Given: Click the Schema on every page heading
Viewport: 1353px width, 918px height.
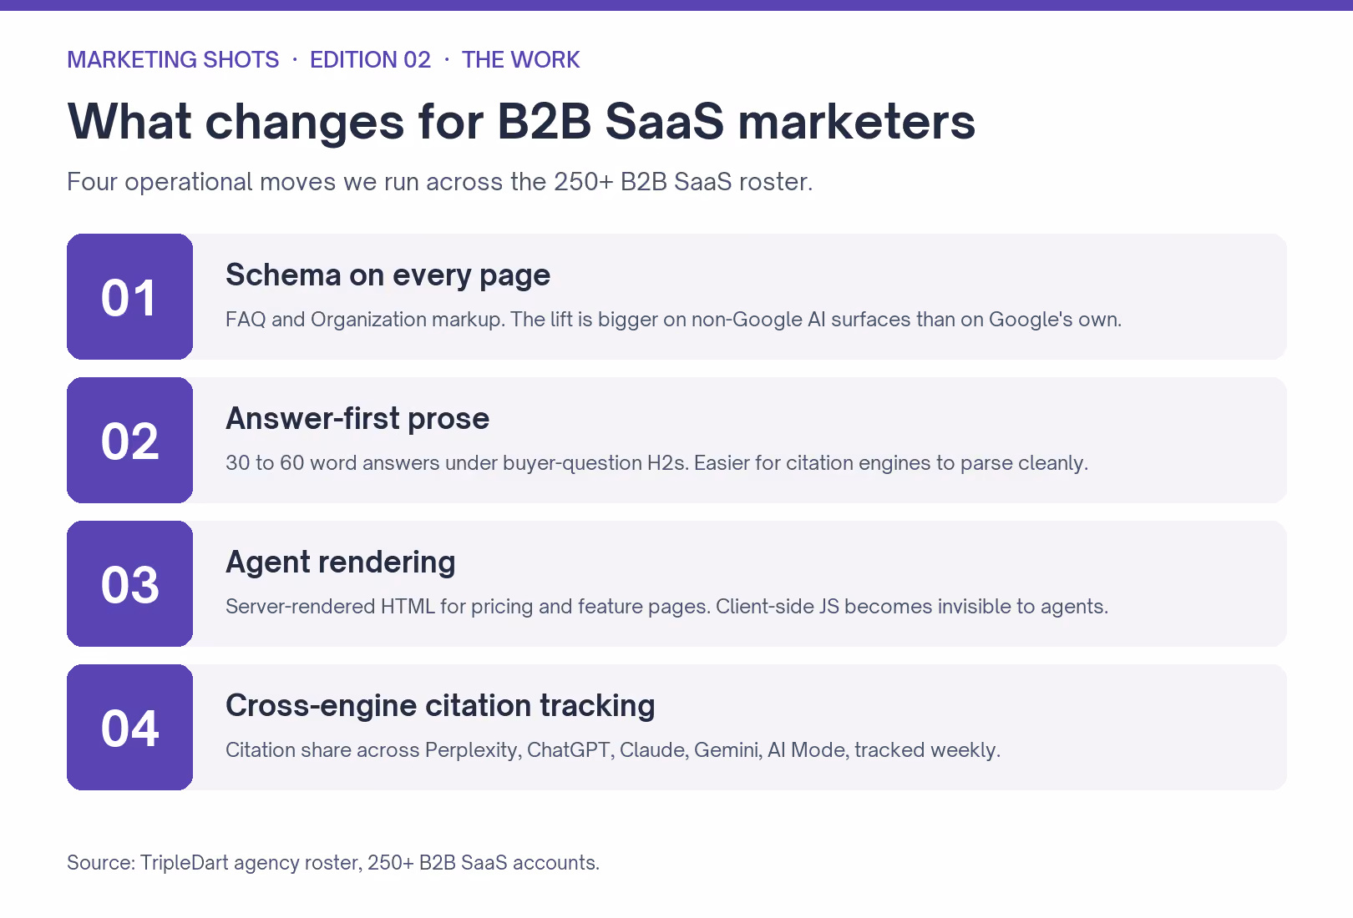Looking at the screenshot, I should coord(388,275).
